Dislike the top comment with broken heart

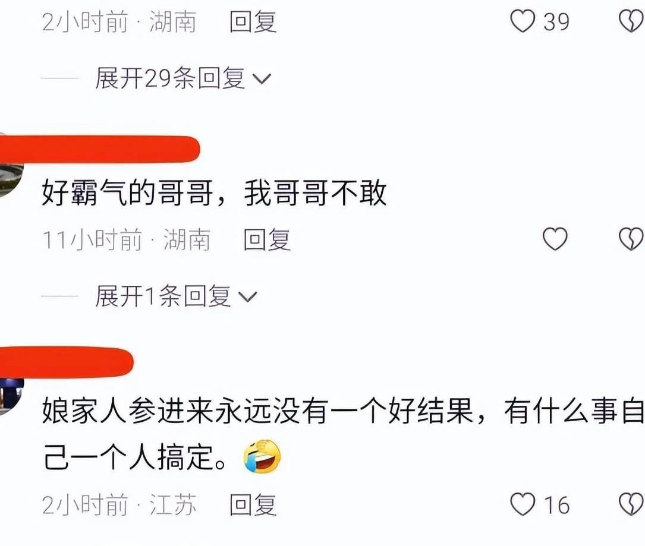[x=632, y=21]
